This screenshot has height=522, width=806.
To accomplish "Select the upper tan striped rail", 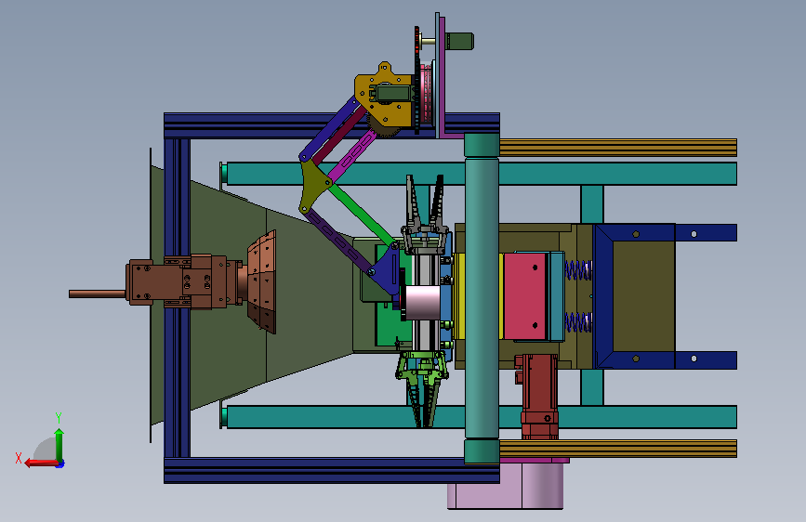I will (x=618, y=148).
